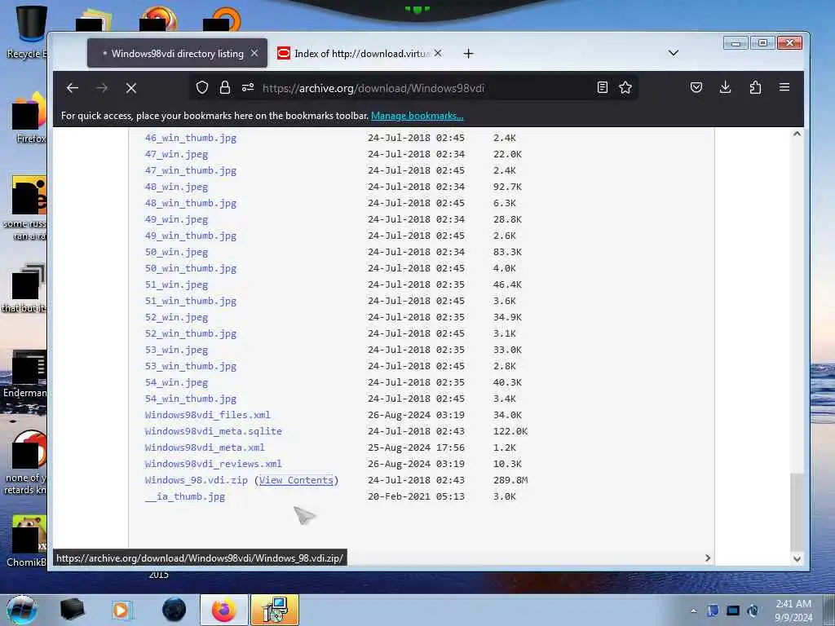Screen dimensions: 835x626
Task: Select the 289.8M size text
Action: [510, 480]
